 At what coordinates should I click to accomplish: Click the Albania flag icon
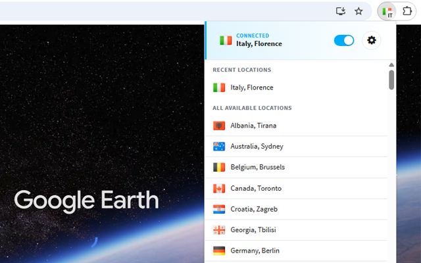coord(219,126)
